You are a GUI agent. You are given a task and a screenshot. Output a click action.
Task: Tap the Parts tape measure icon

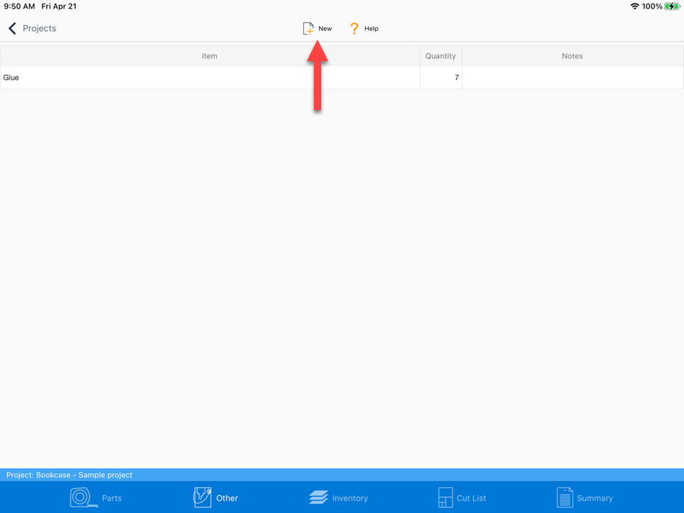(83, 498)
